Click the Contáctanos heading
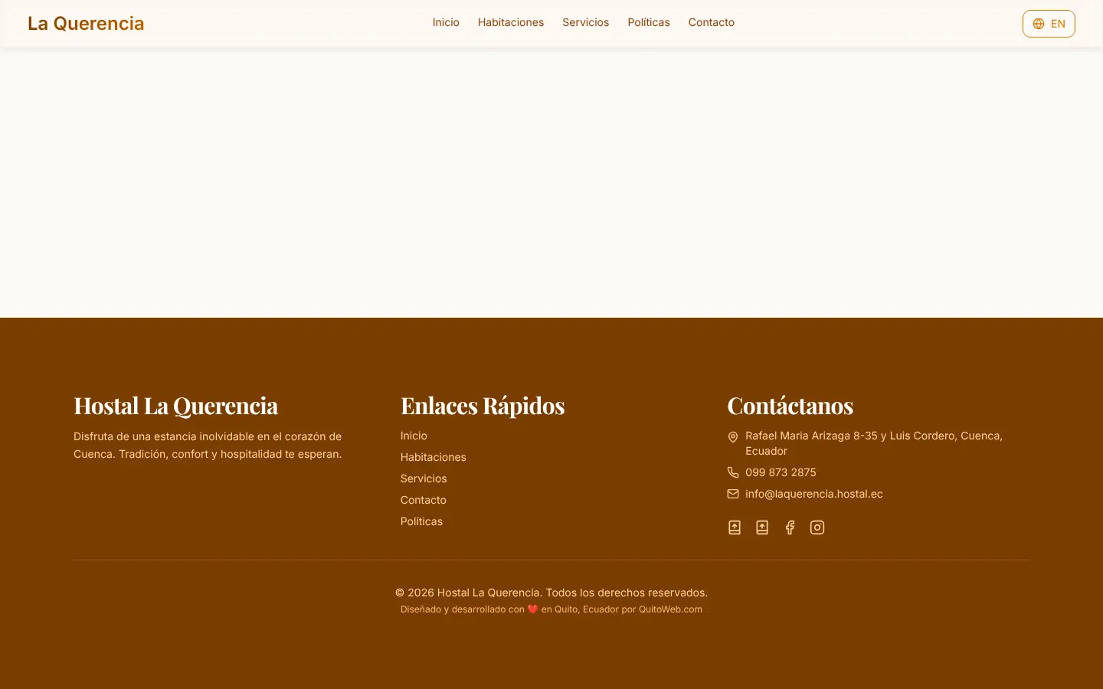The height and width of the screenshot is (689, 1103). click(790, 406)
